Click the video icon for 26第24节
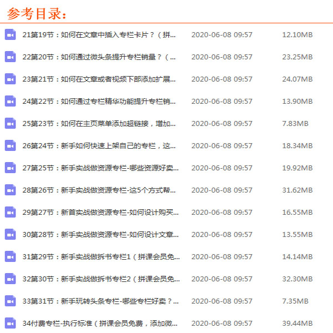The height and width of the screenshot is (333, 333). tap(10, 145)
